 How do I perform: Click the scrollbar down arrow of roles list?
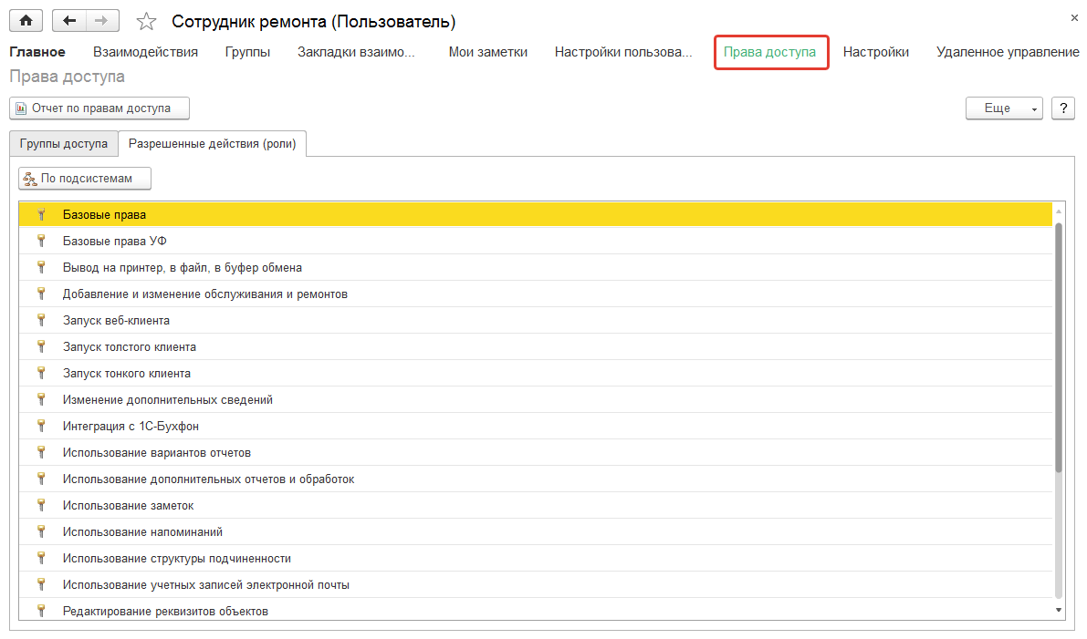(x=1059, y=610)
